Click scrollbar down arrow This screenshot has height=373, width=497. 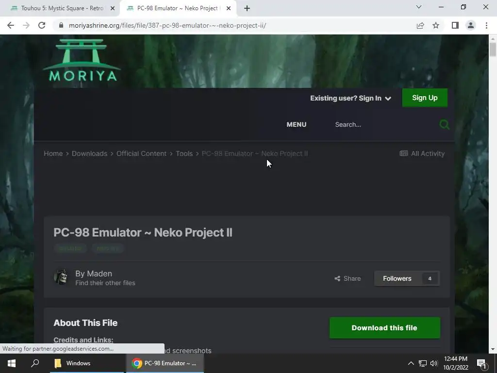click(493, 349)
